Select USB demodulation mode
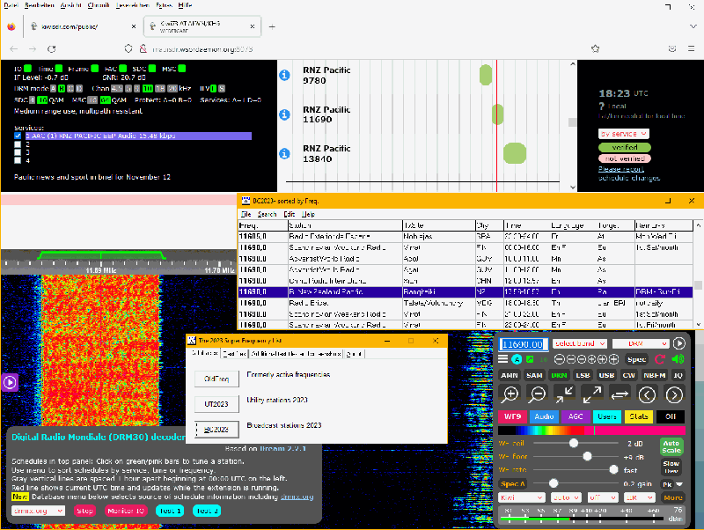704x530 pixels. click(x=606, y=375)
